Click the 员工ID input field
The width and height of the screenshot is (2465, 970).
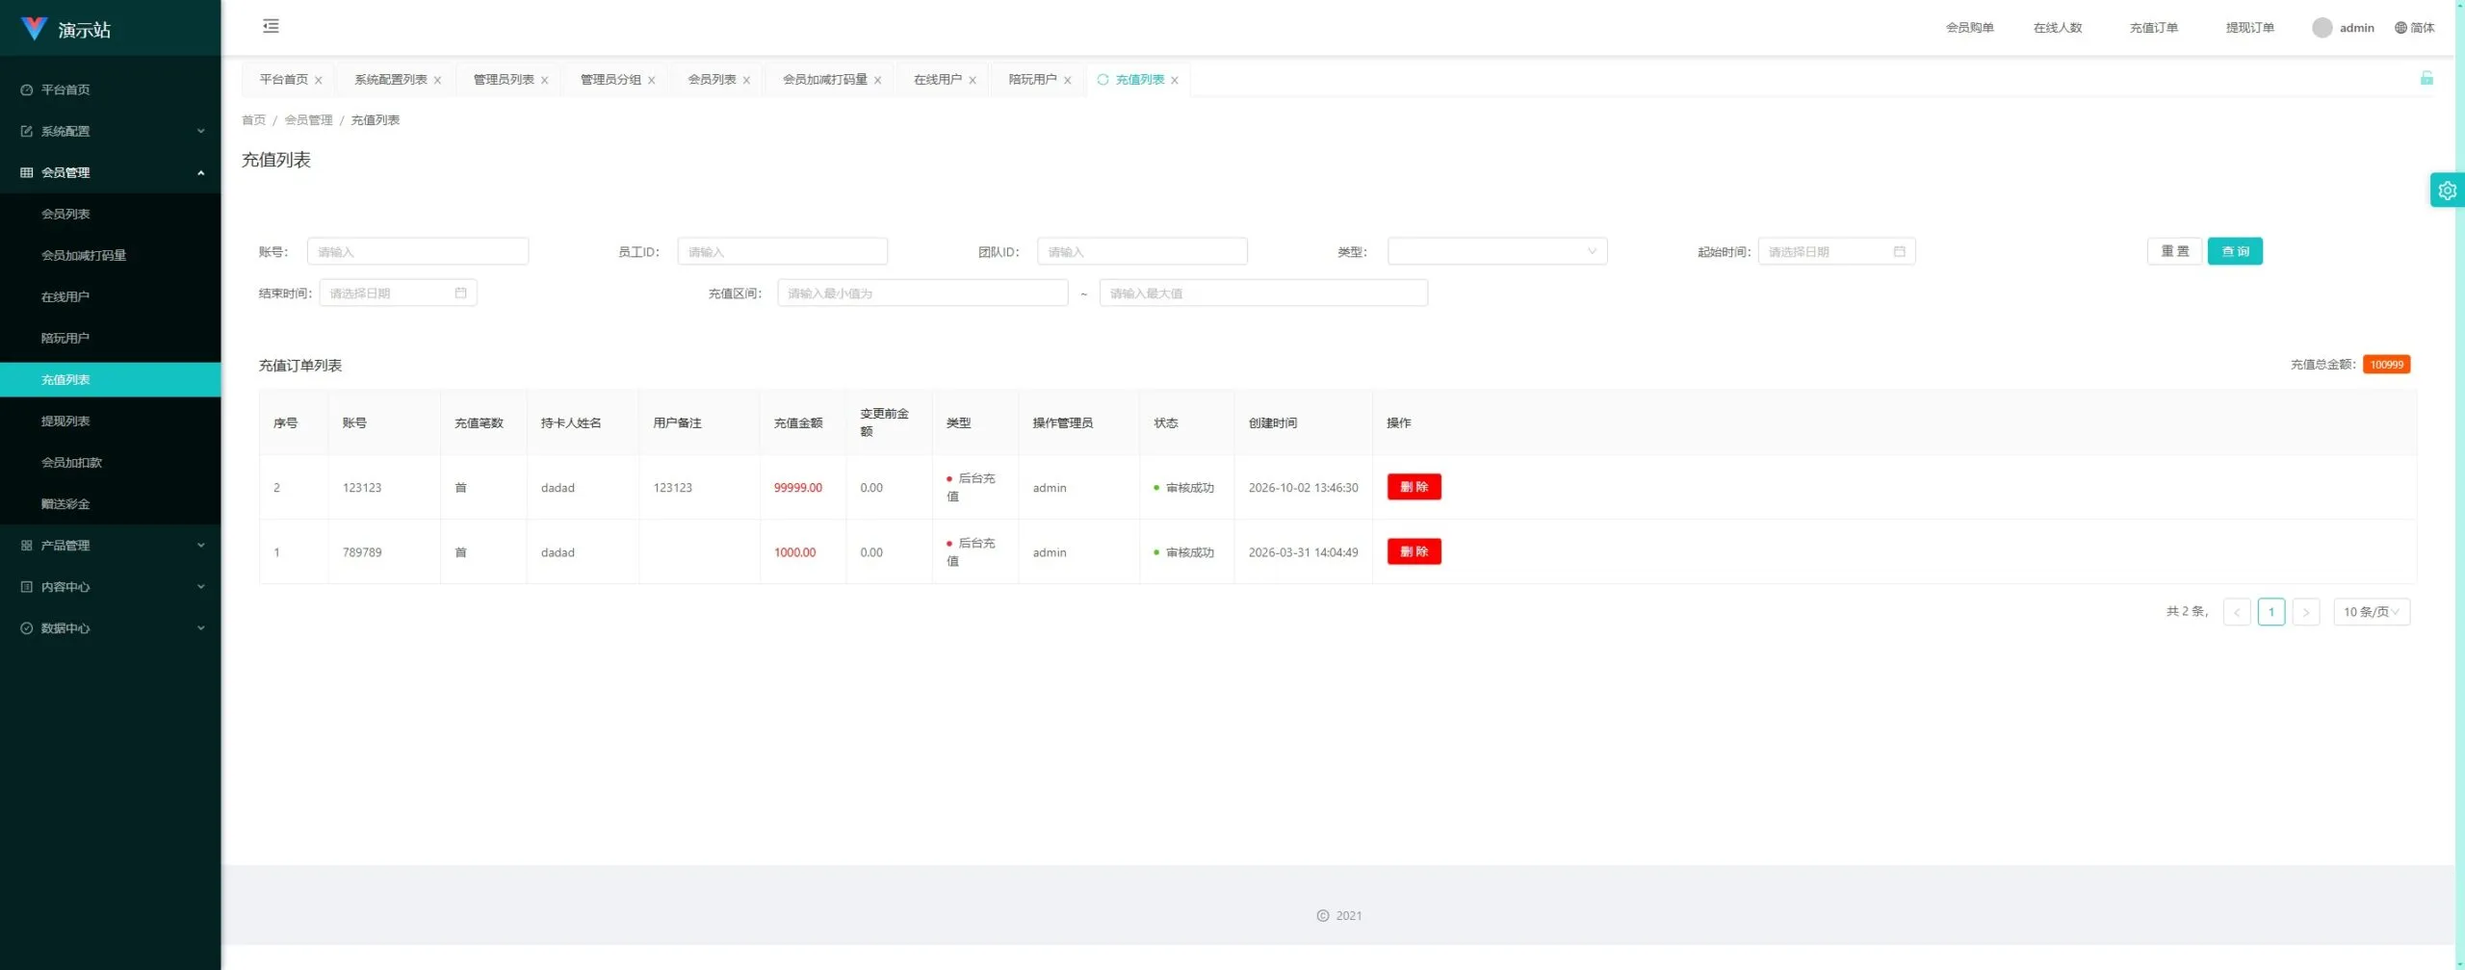point(782,252)
